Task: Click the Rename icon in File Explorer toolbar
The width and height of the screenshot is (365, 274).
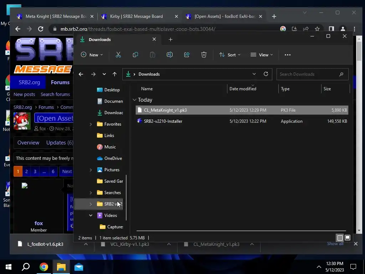Action: pyautogui.click(x=169, y=55)
